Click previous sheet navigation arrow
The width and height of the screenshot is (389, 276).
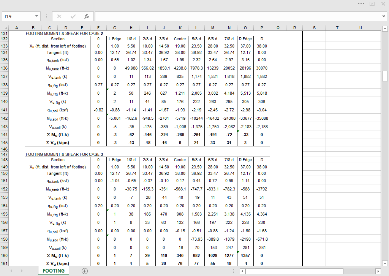tap(11, 271)
